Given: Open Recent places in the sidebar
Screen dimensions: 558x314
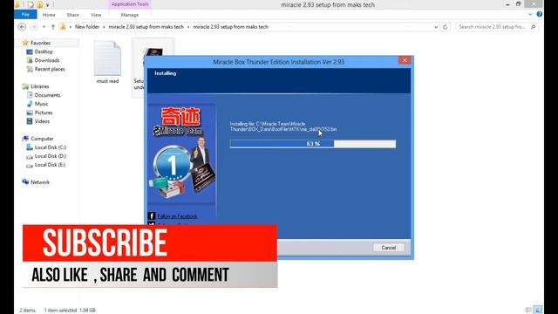Looking at the screenshot, I should [x=50, y=69].
